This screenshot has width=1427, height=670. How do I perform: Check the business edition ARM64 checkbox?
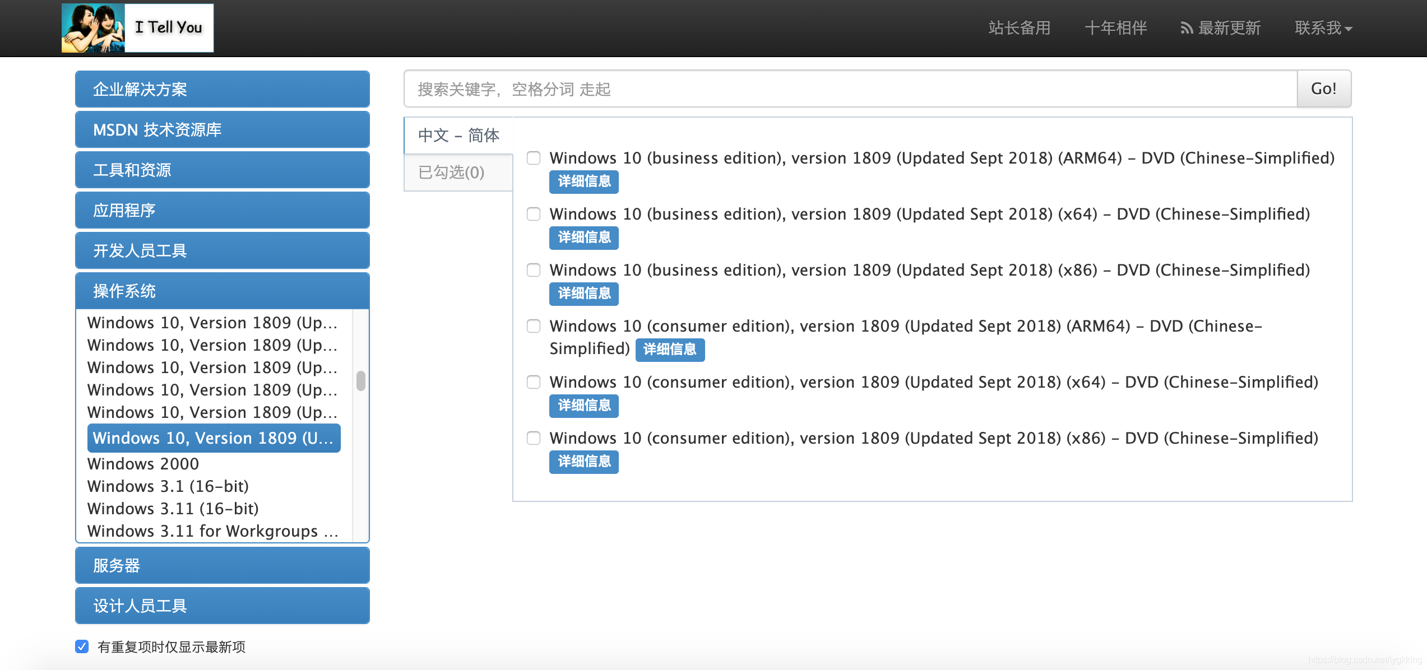click(x=534, y=158)
